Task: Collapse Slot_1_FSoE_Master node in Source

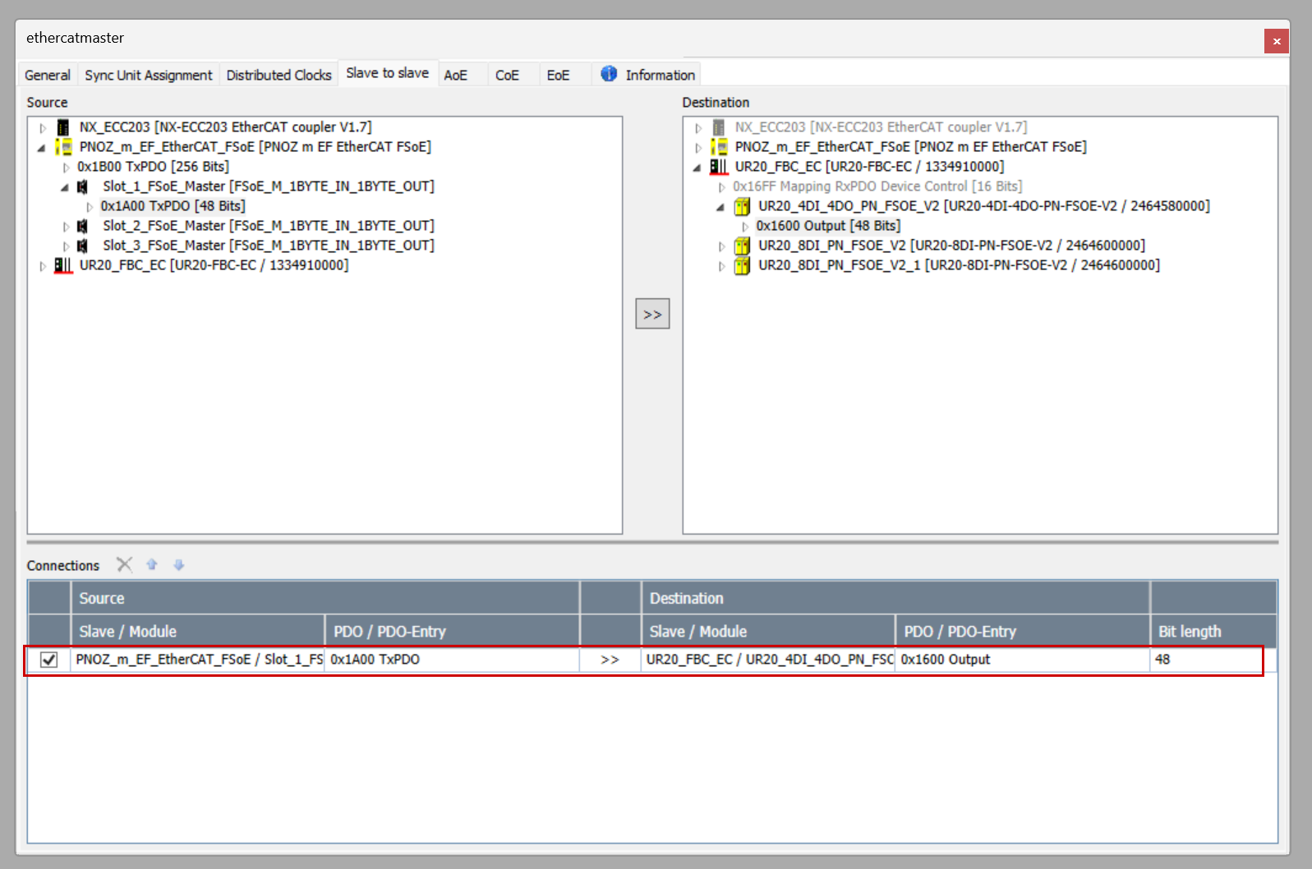Action: [x=65, y=188]
